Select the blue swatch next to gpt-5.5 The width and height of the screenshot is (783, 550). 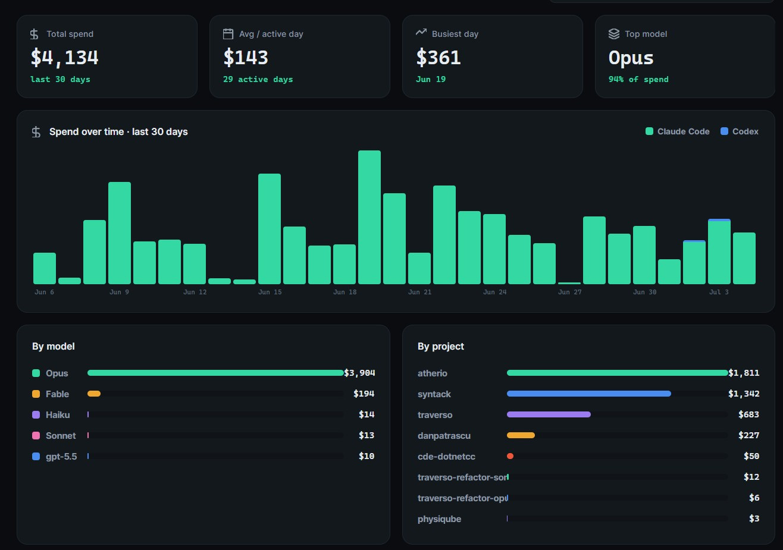coord(36,457)
